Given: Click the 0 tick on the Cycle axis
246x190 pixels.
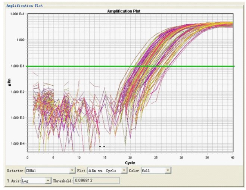Looking at the screenshot, I should tap(28, 158).
